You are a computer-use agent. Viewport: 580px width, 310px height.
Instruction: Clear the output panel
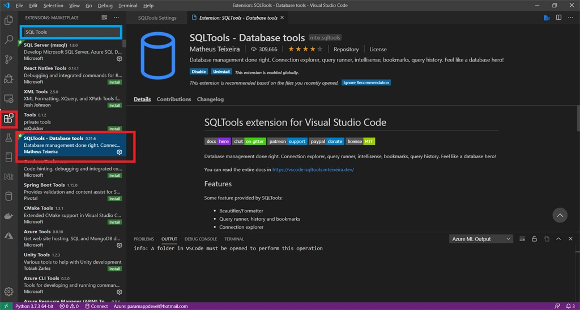[x=522, y=239]
